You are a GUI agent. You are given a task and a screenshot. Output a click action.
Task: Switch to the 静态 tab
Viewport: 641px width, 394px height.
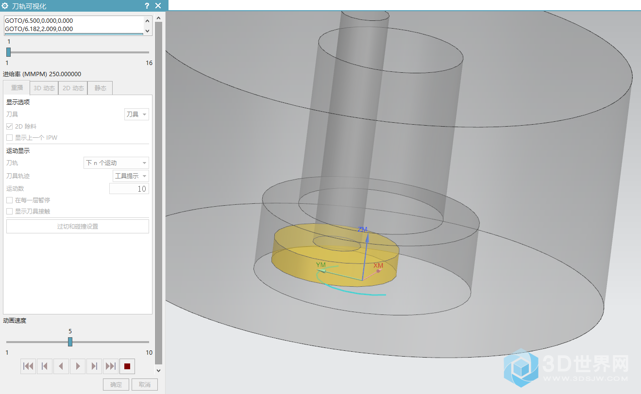[101, 88]
